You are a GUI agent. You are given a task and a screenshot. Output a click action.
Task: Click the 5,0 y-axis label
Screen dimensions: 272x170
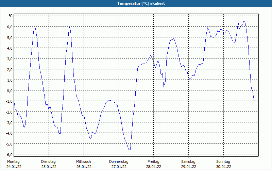coord(10,37)
